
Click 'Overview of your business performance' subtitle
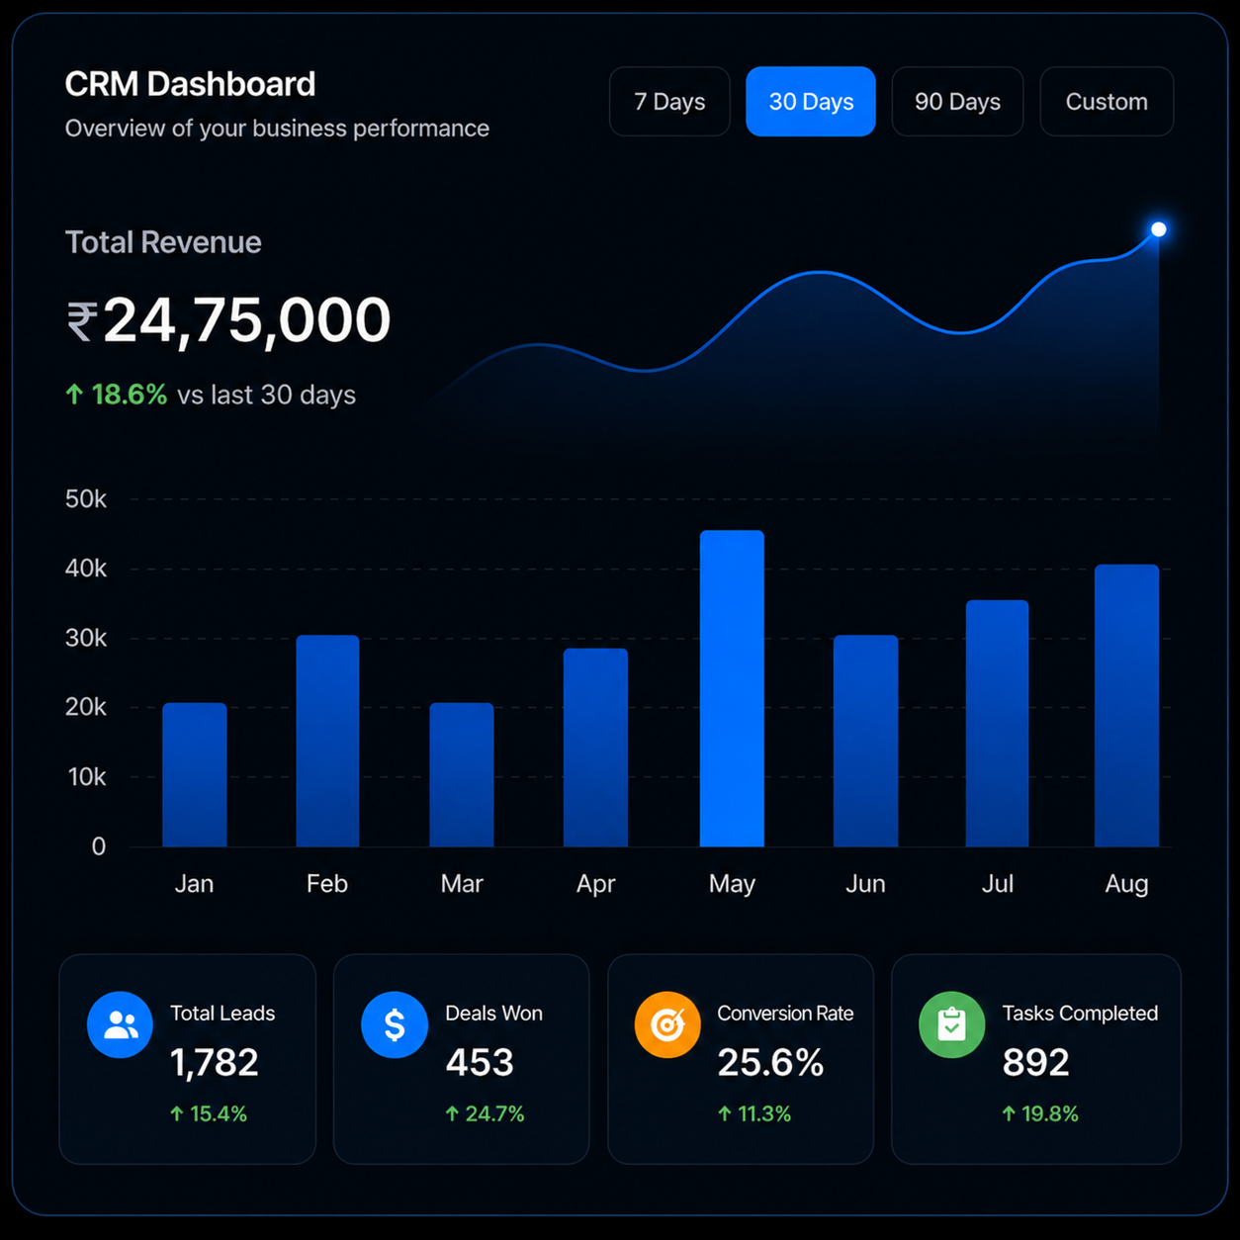[277, 129]
